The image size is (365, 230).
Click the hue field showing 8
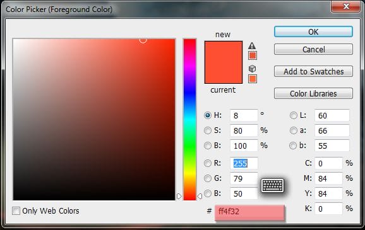tap(244, 115)
